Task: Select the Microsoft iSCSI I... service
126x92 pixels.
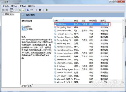Action: click(x=81, y=82)
